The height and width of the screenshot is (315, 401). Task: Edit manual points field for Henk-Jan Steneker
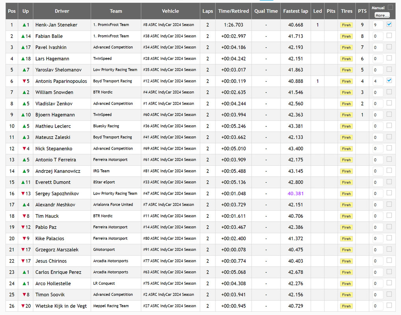click(378, 25)
